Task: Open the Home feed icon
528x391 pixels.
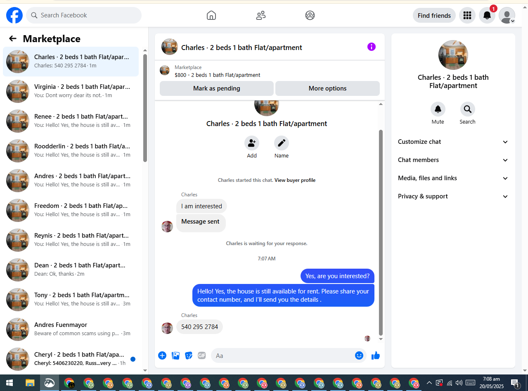Action: point(211,15)
